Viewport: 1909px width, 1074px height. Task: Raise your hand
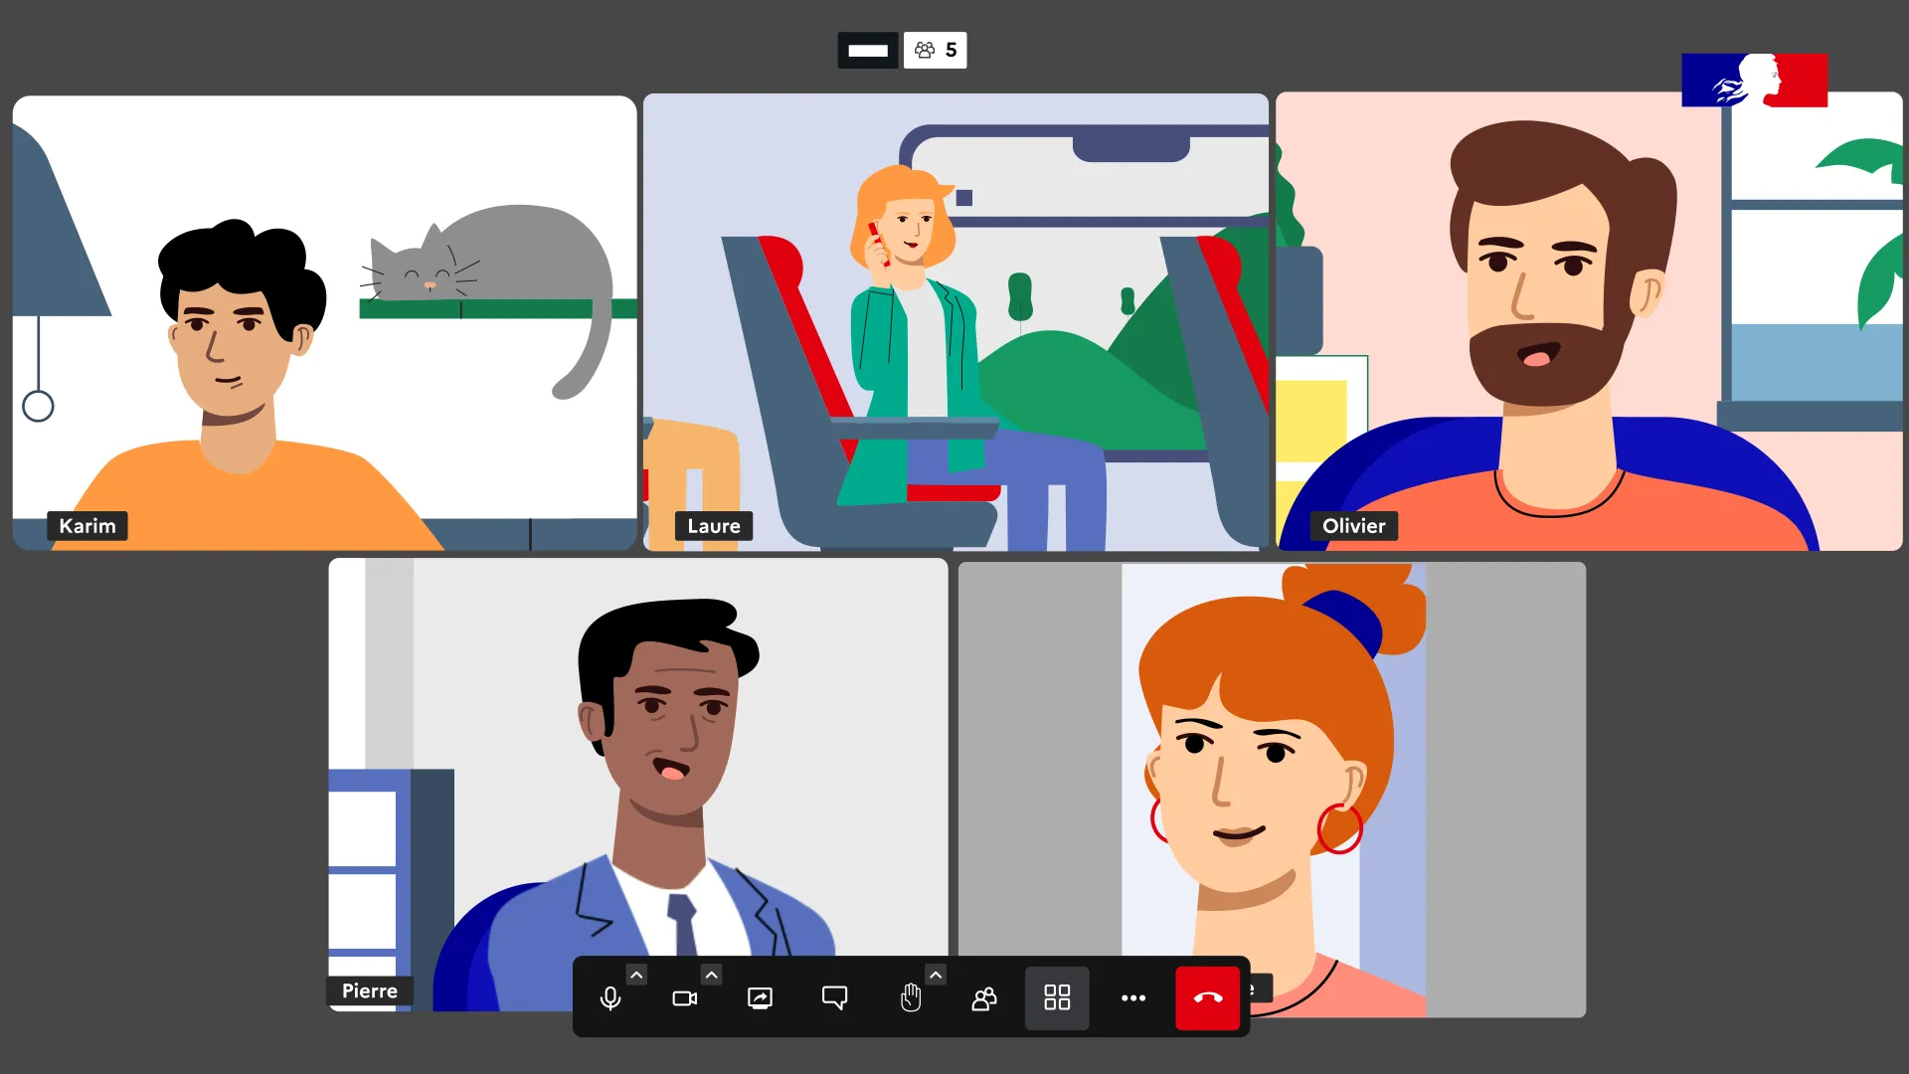[x=910, y=997]
